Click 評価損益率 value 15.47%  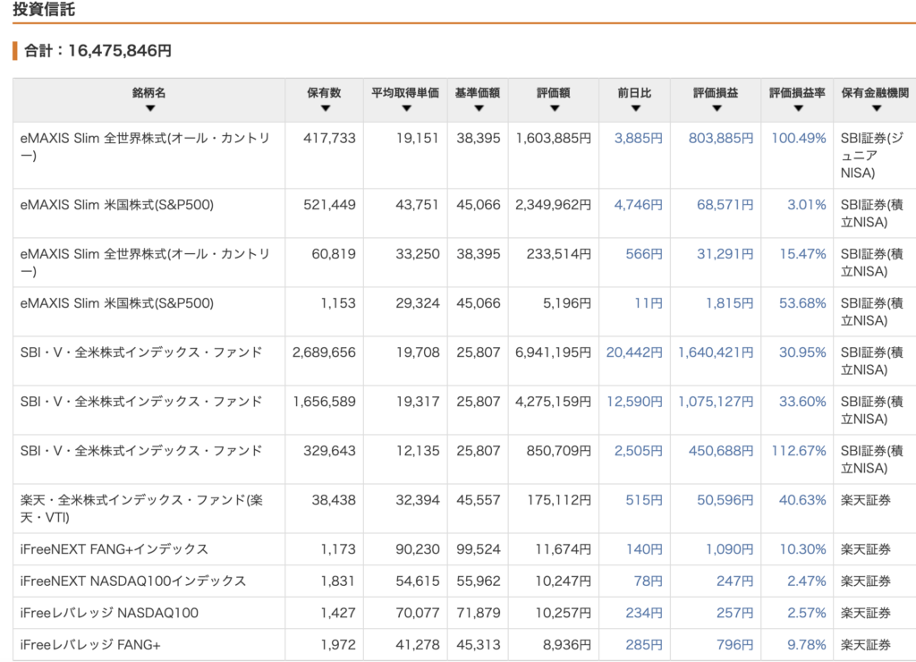[802, 254]
